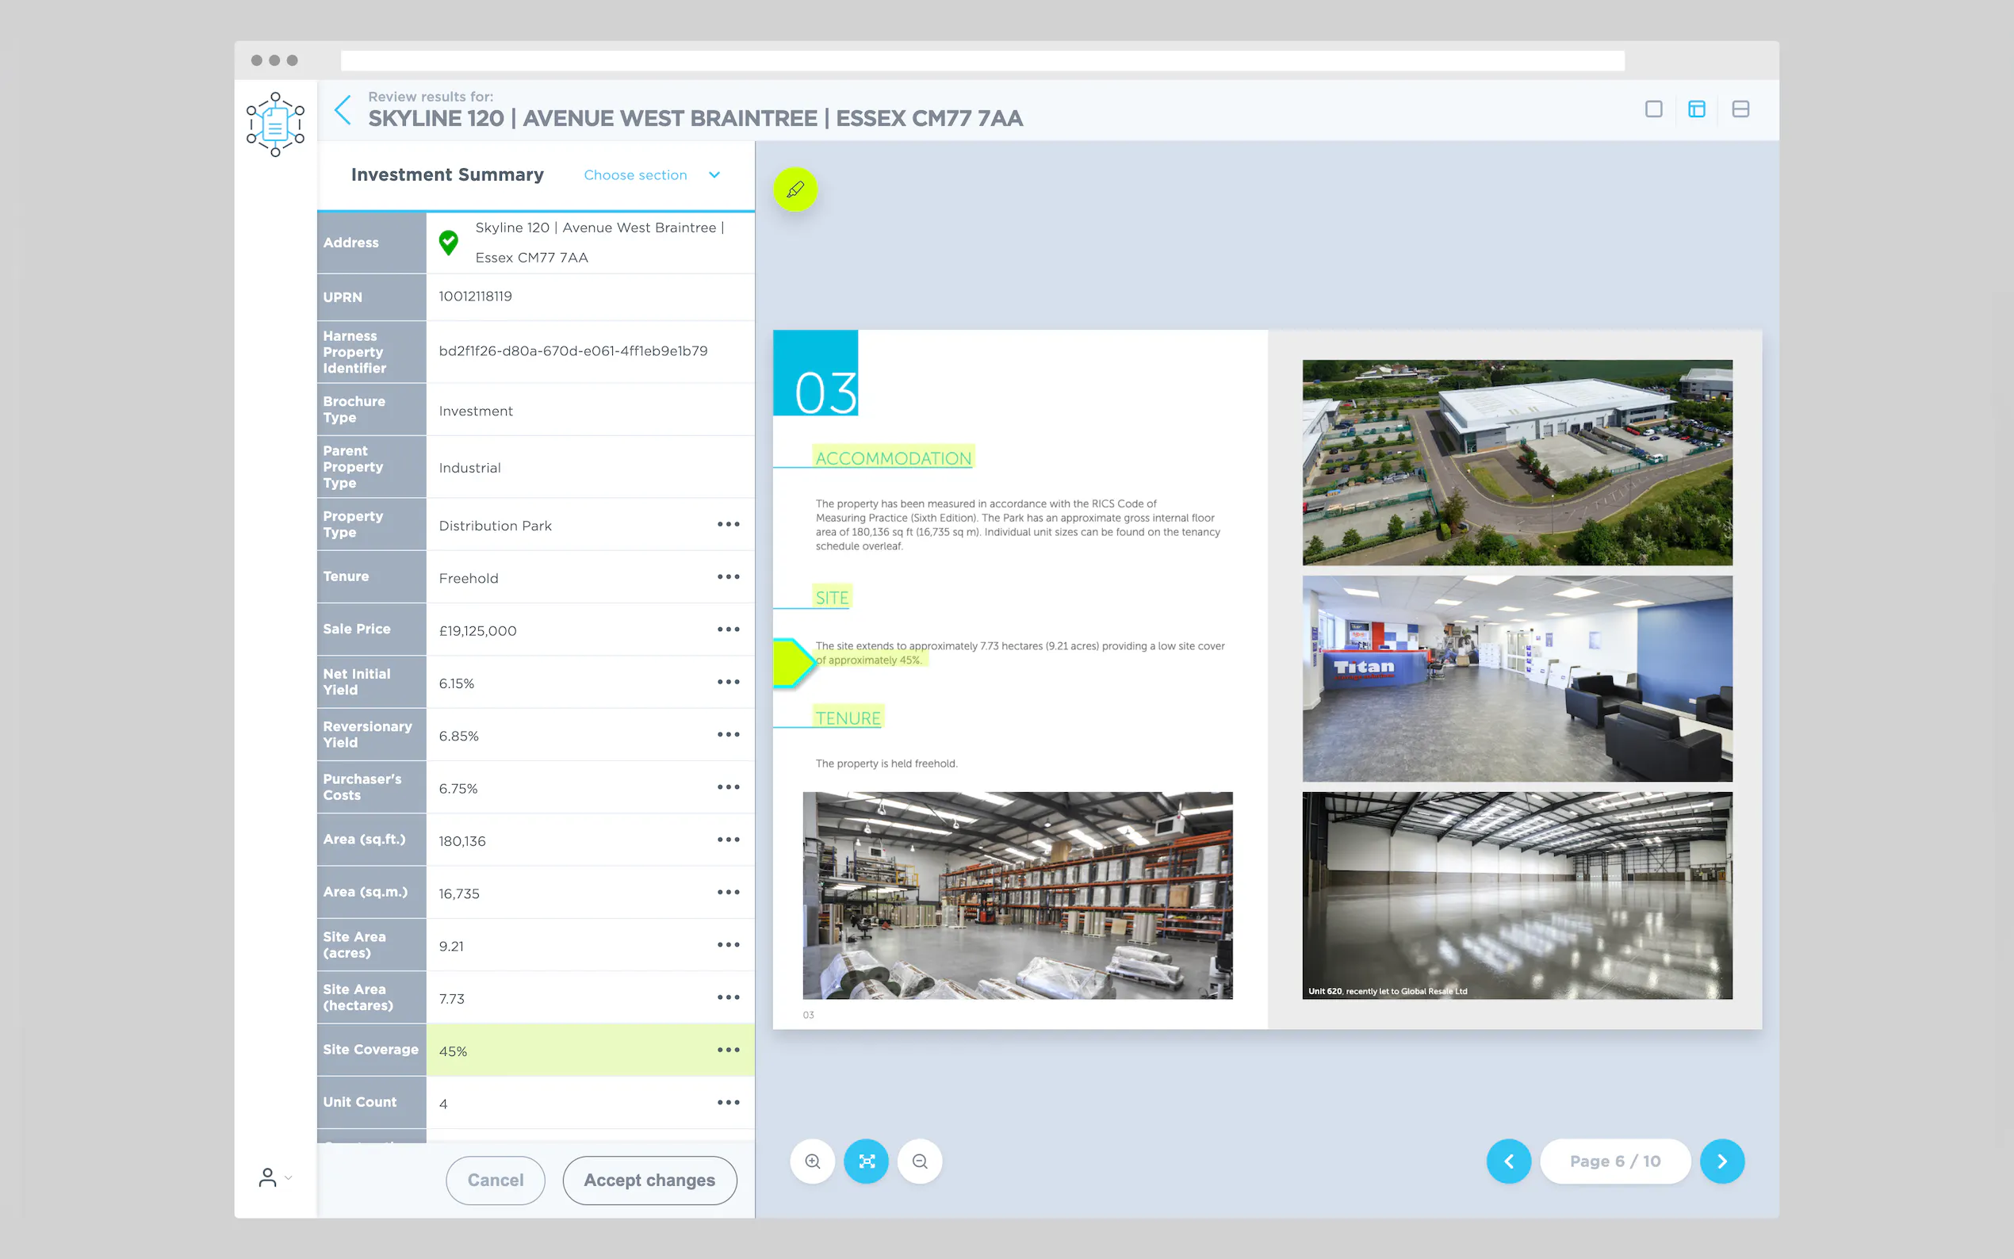Open options menu for Sale Price
Image resolution: width=2014 pixels, height=1259 pixels.
point(728,629)
